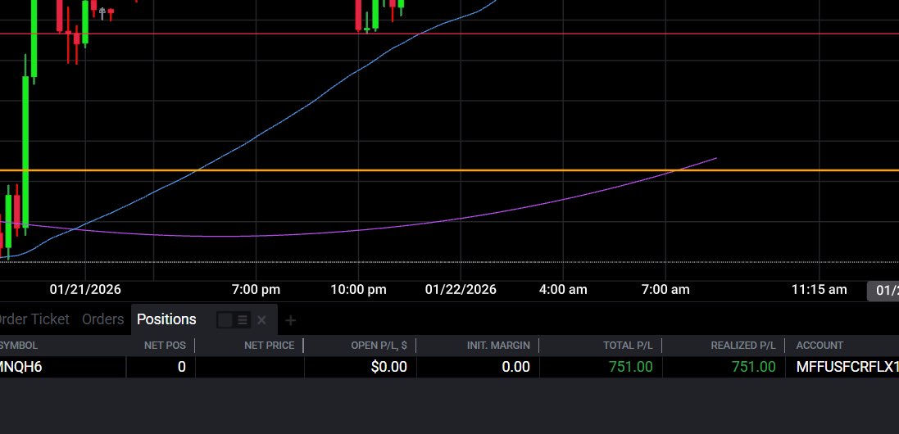Click the 01/21/2026 date axis label

85,289
